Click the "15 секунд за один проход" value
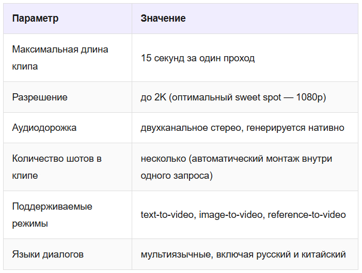 (x=197, y=58)
